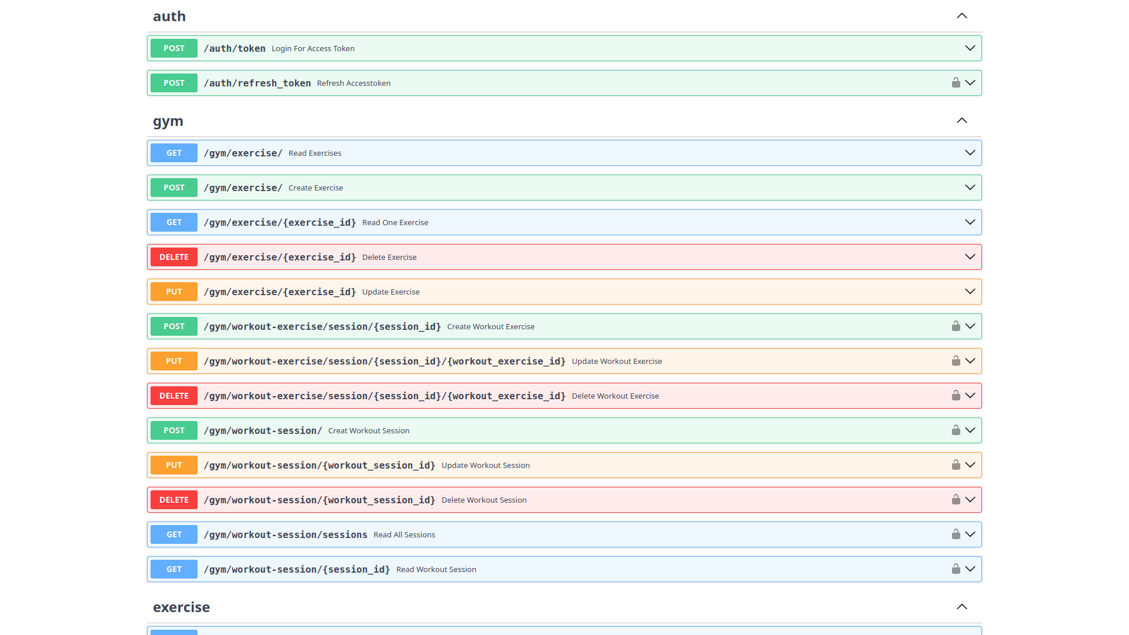Click path in Delete Exercise row
This screenshot has height=635, width=1129.
coord(280,258)
